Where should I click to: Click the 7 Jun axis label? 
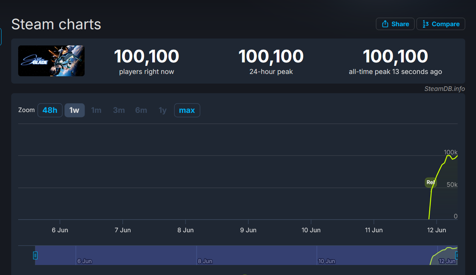click(x=122, y=230)
